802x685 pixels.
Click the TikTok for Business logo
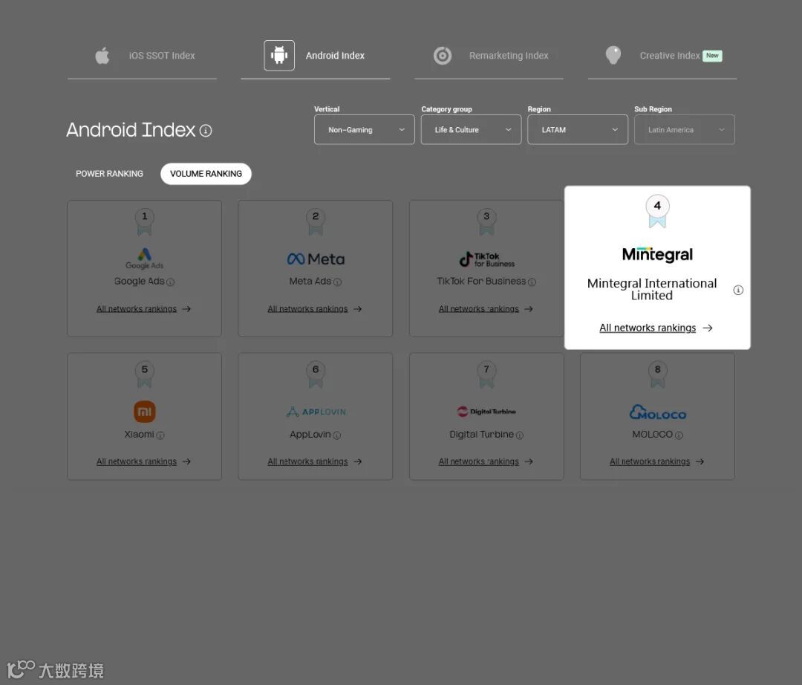[486, 259]
